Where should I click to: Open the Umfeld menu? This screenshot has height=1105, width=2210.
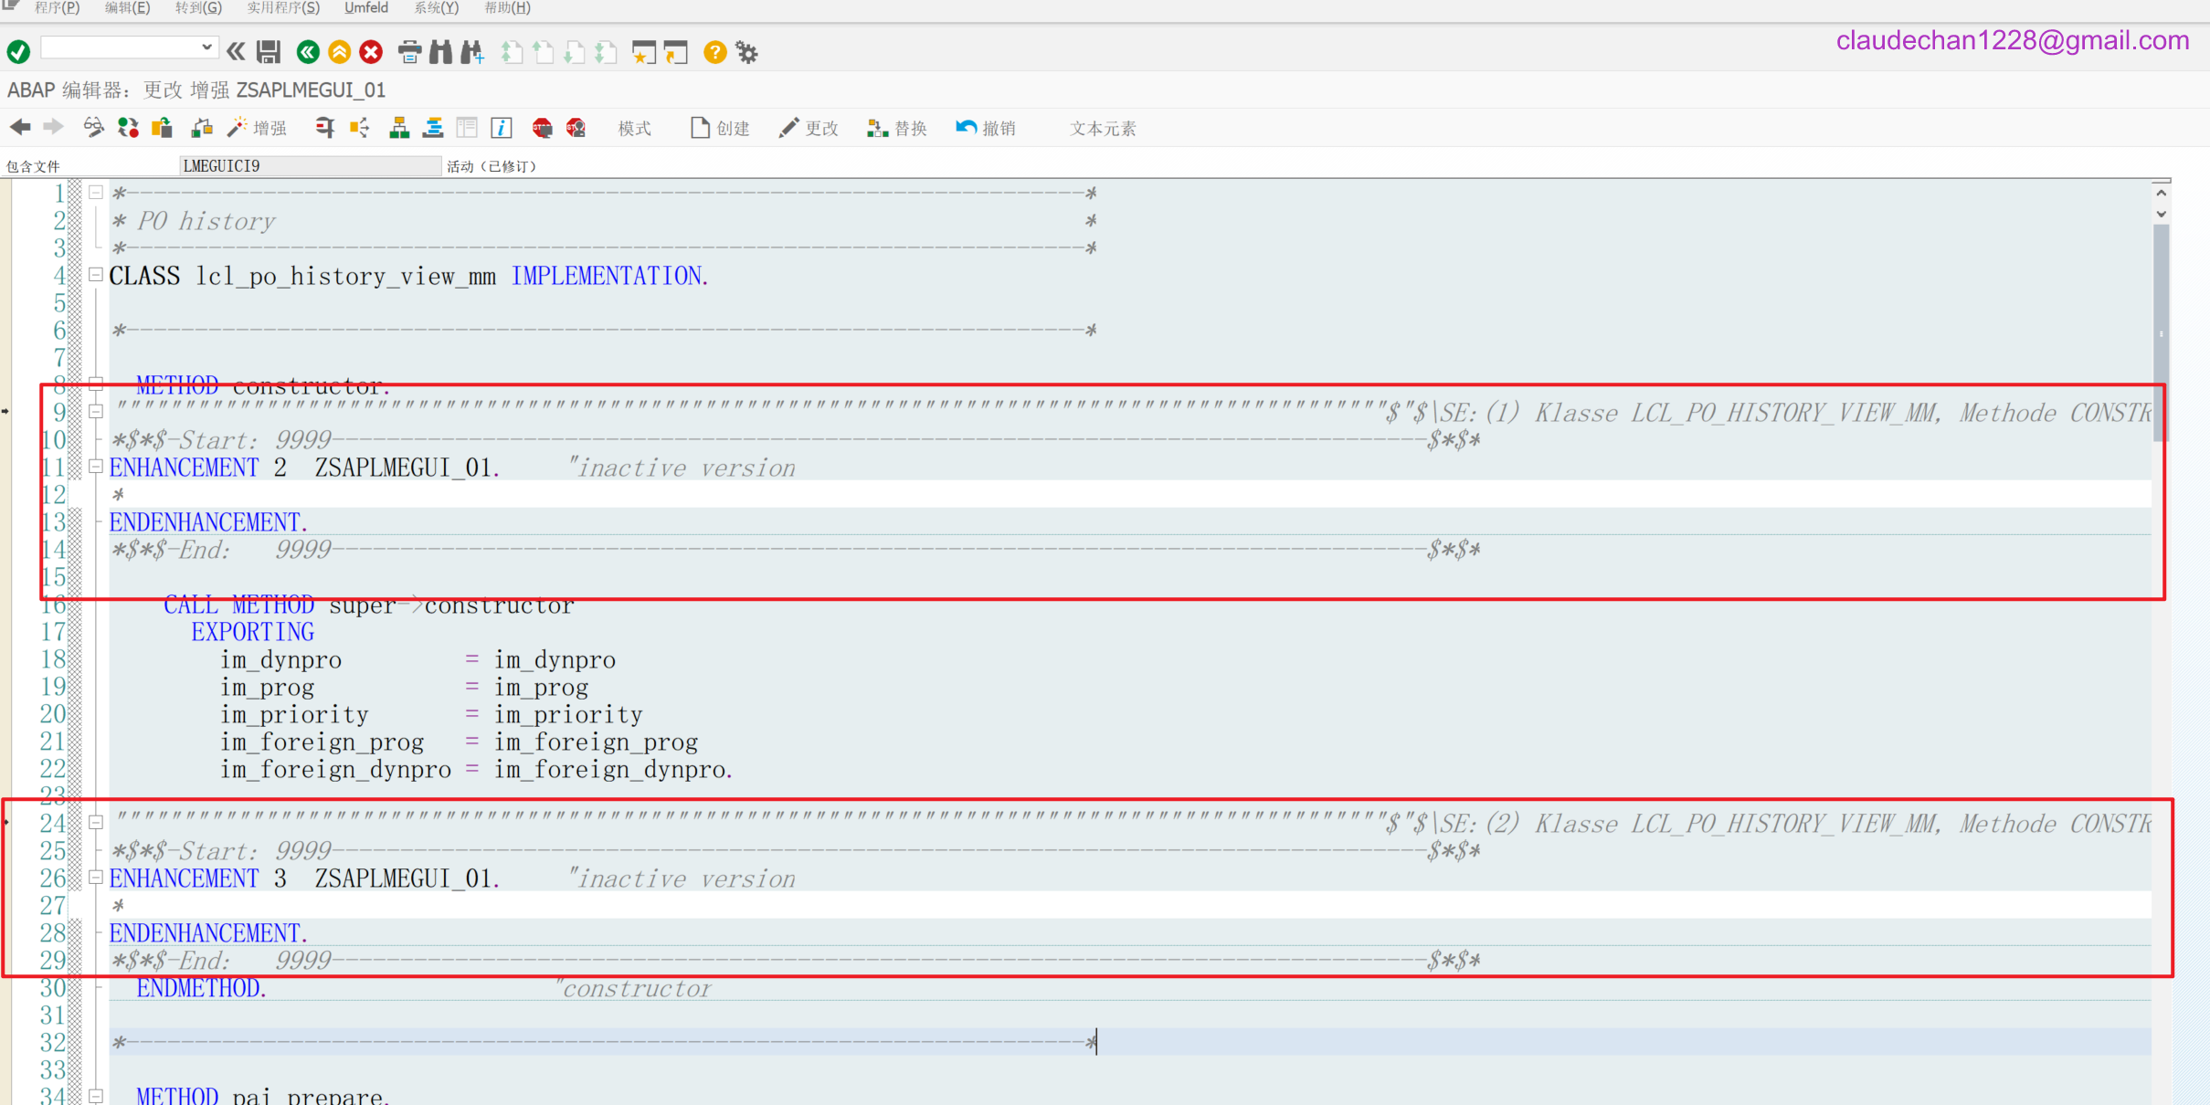pyautogui.click(x=365, y=8)
